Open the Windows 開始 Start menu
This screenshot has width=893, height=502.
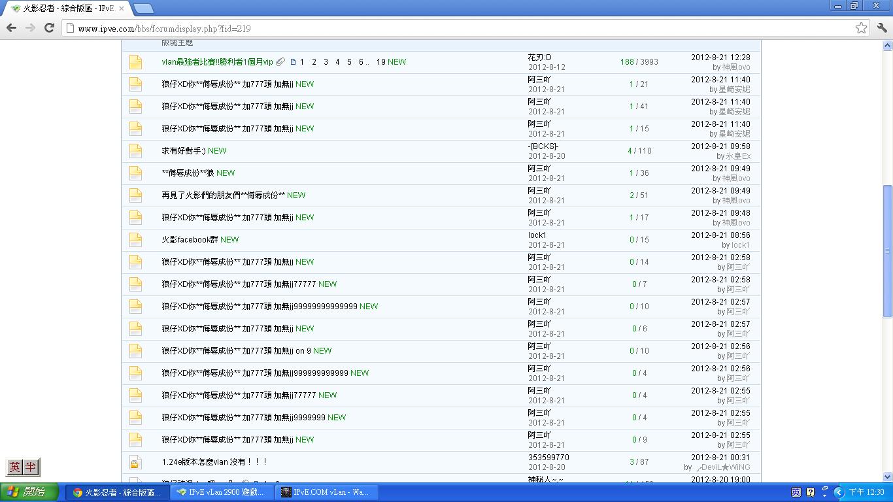point(29,492)
